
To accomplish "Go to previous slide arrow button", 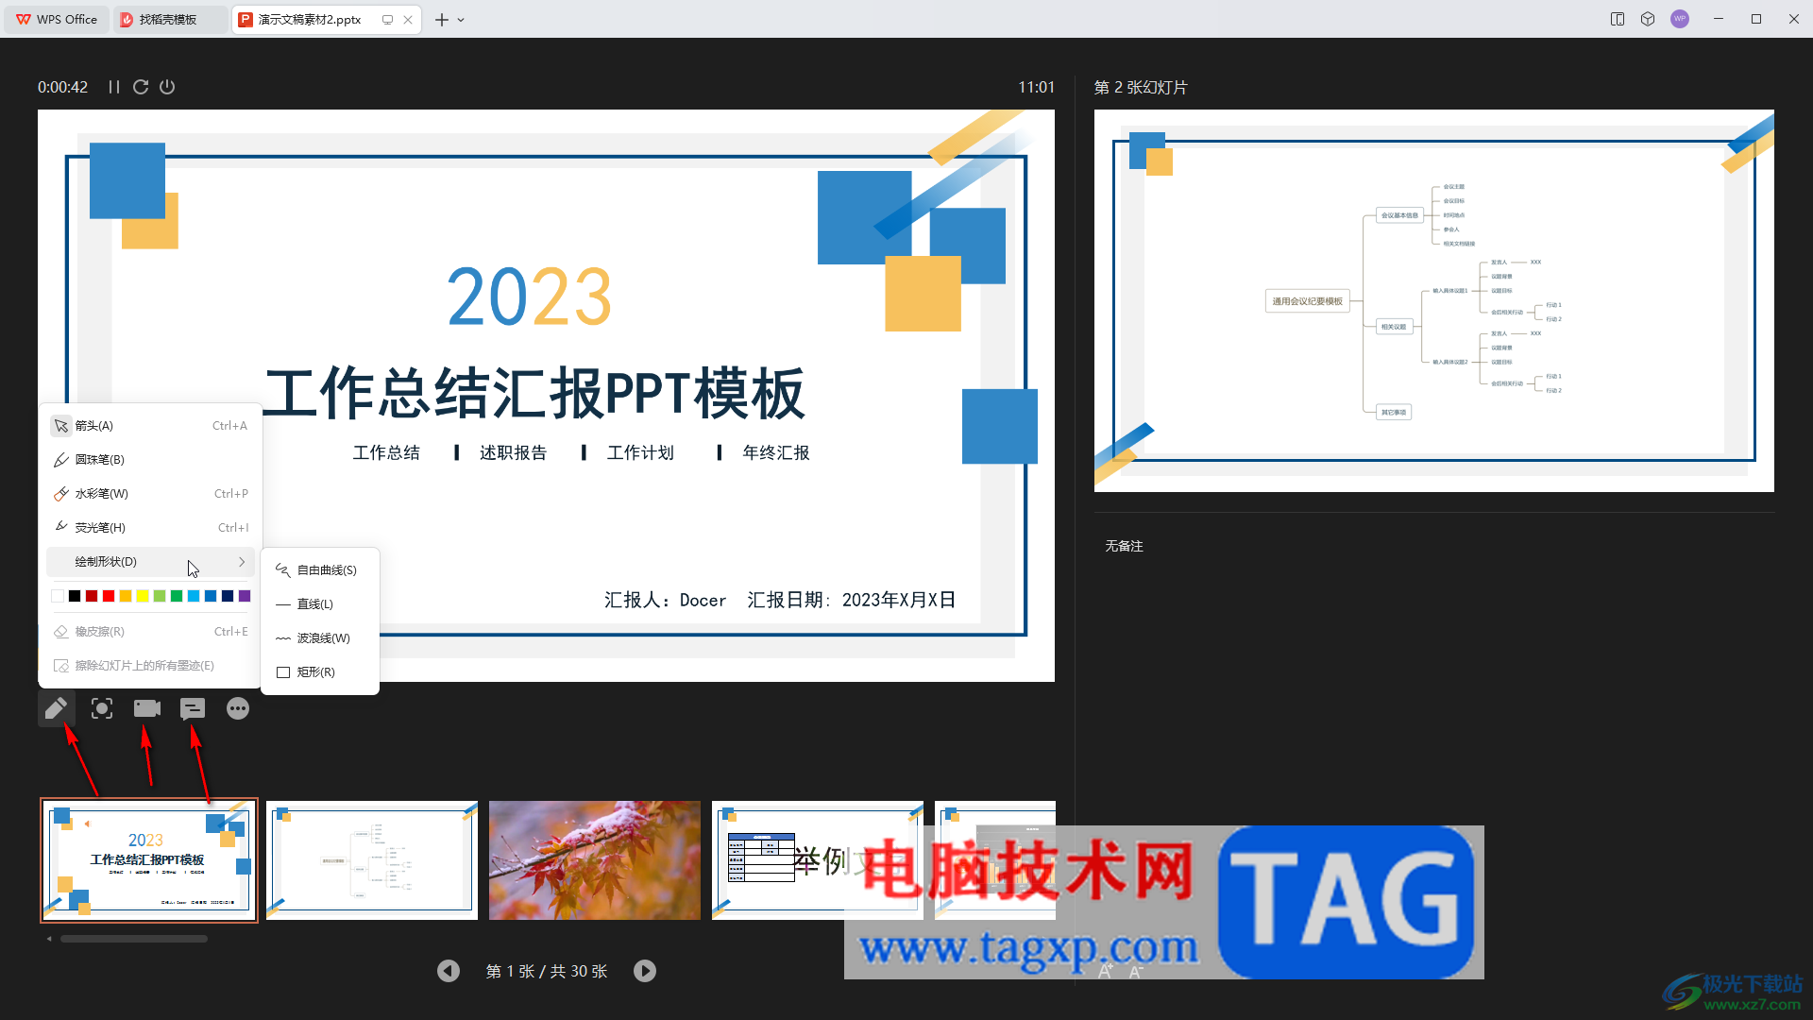I will click(x=449, y=971).
